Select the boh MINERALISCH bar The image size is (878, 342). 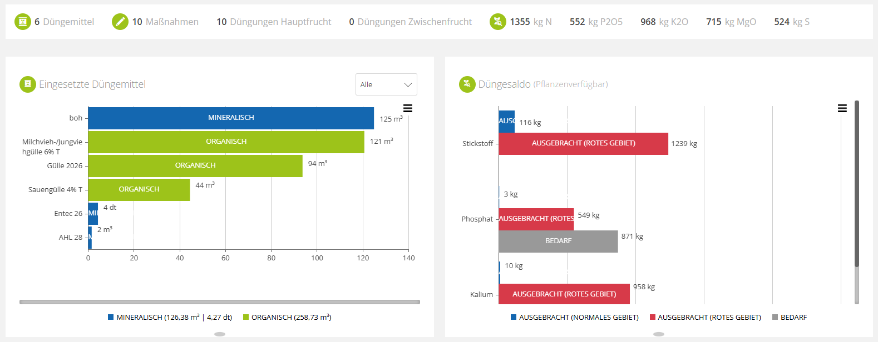pyautogui.click(x=231, y=118)
